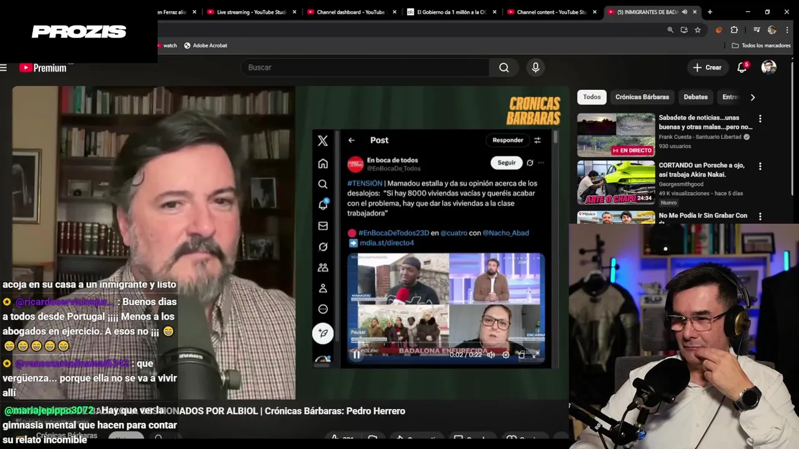Image resolution: width=799 pixels, height=449 pixels.
Task: Switch to Channel content YouTube Studio tab
Action: point(552,12)
